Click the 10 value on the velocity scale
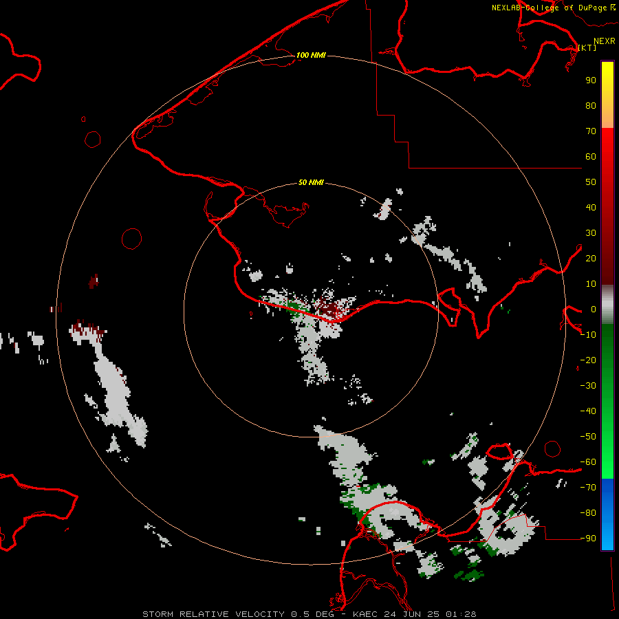Viewport: 619px width, 619px height. (x=591, y=284)
